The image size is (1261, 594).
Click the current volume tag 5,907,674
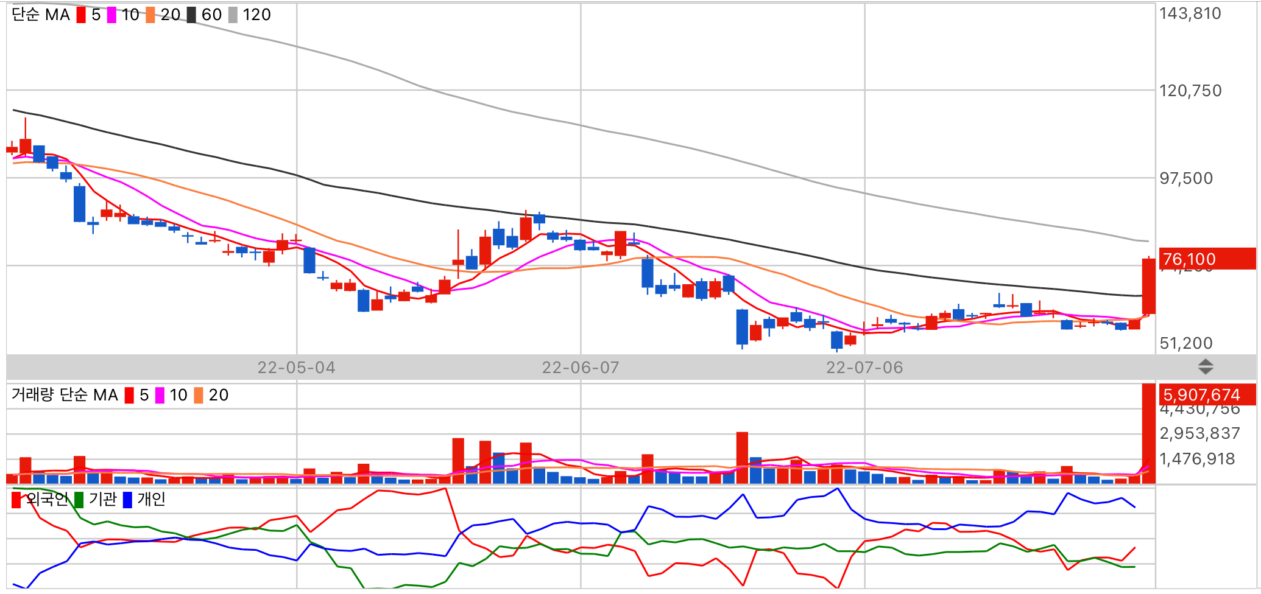point(1207,395)
